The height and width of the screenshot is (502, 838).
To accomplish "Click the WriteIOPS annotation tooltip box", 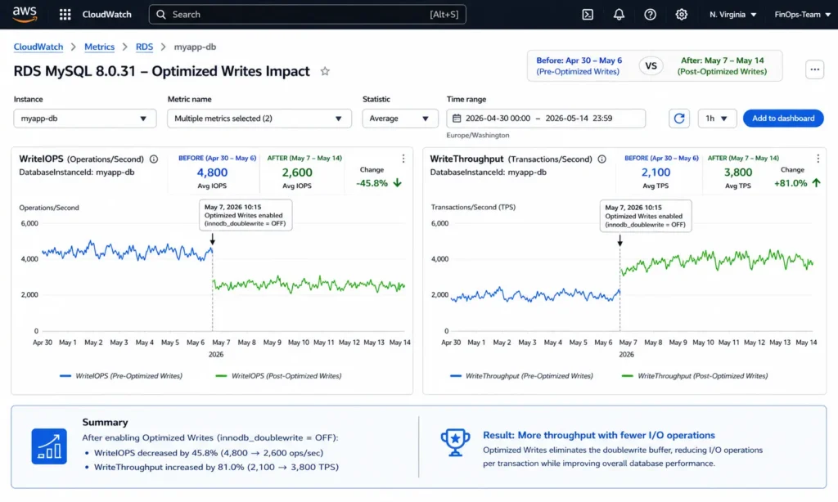I will point(246,215).
